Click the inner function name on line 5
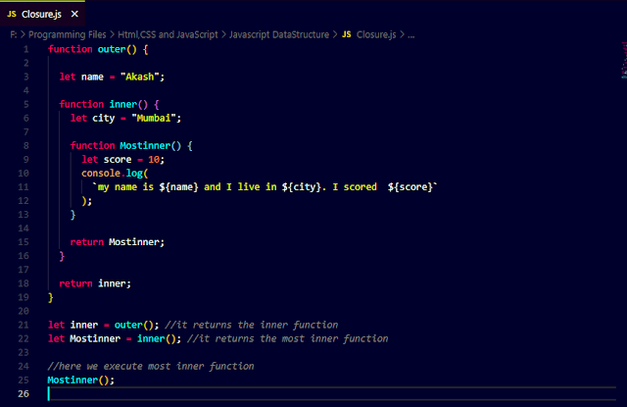Viewport: 627px width, 407px height. pos(123,105)
